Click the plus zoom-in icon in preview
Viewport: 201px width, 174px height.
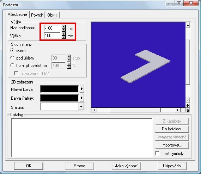pos(188,106)
